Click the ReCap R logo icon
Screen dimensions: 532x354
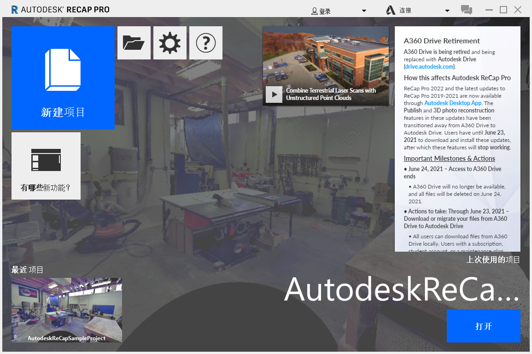15,10
